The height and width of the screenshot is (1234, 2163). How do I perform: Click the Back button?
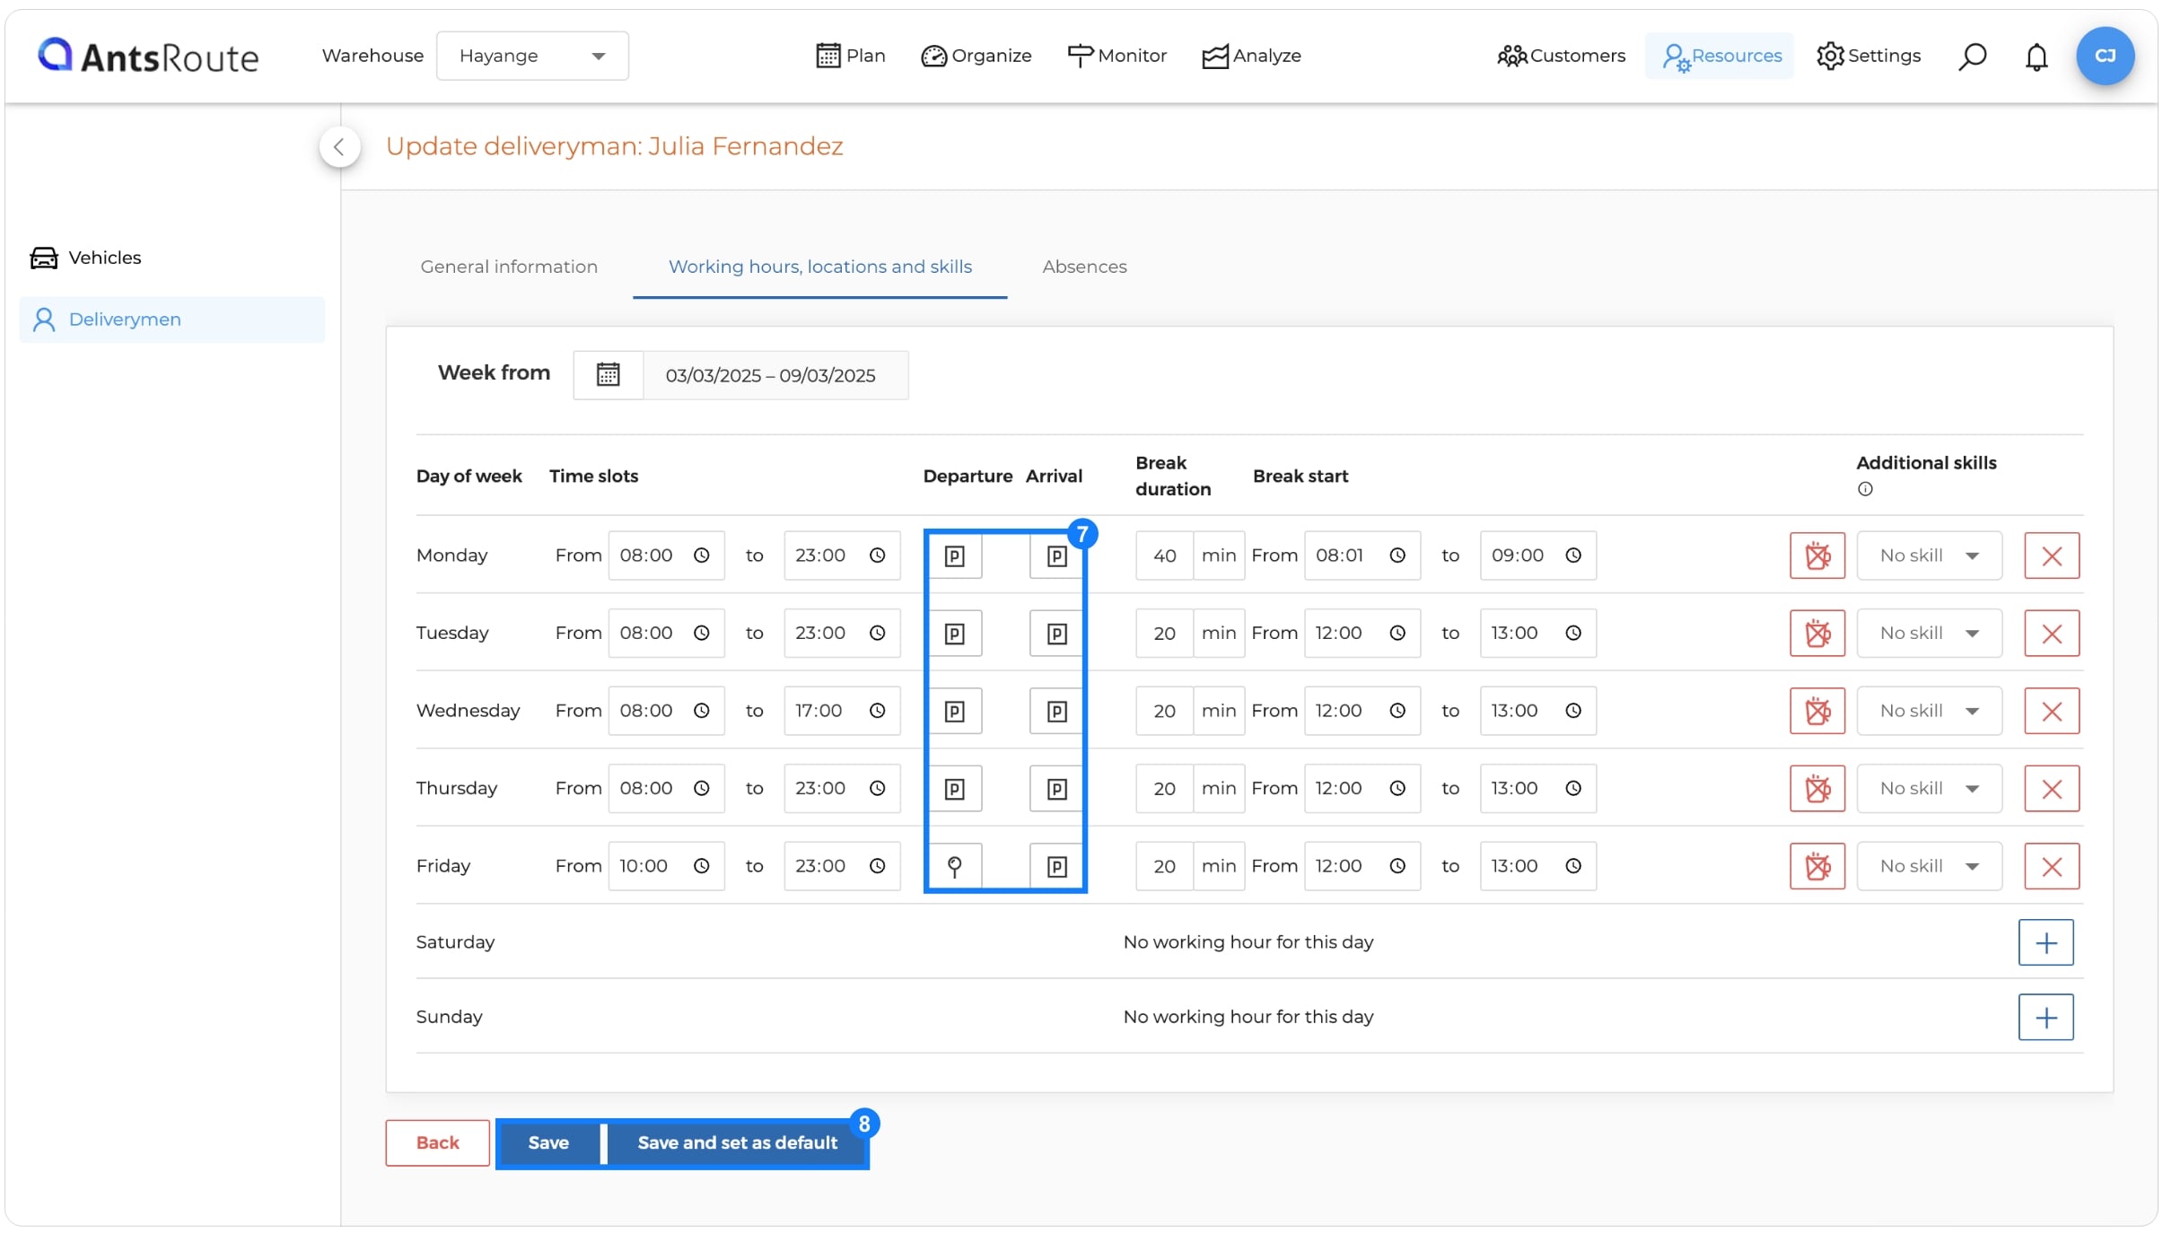[x=437, y=1142]
